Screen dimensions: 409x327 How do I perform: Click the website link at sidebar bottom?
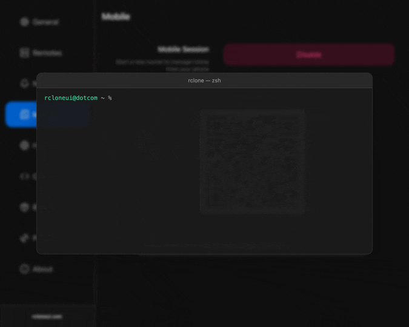[47, 317]
